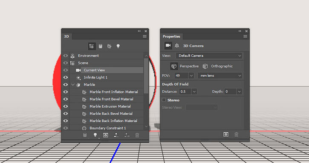Collapse the 3D panel with double arrows

click(x=139, y=31)
